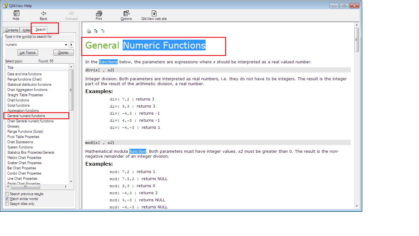This screenshot has height=236, width=419.
Task: Open the search operators flyout arrow
Action: pos(72,45)
